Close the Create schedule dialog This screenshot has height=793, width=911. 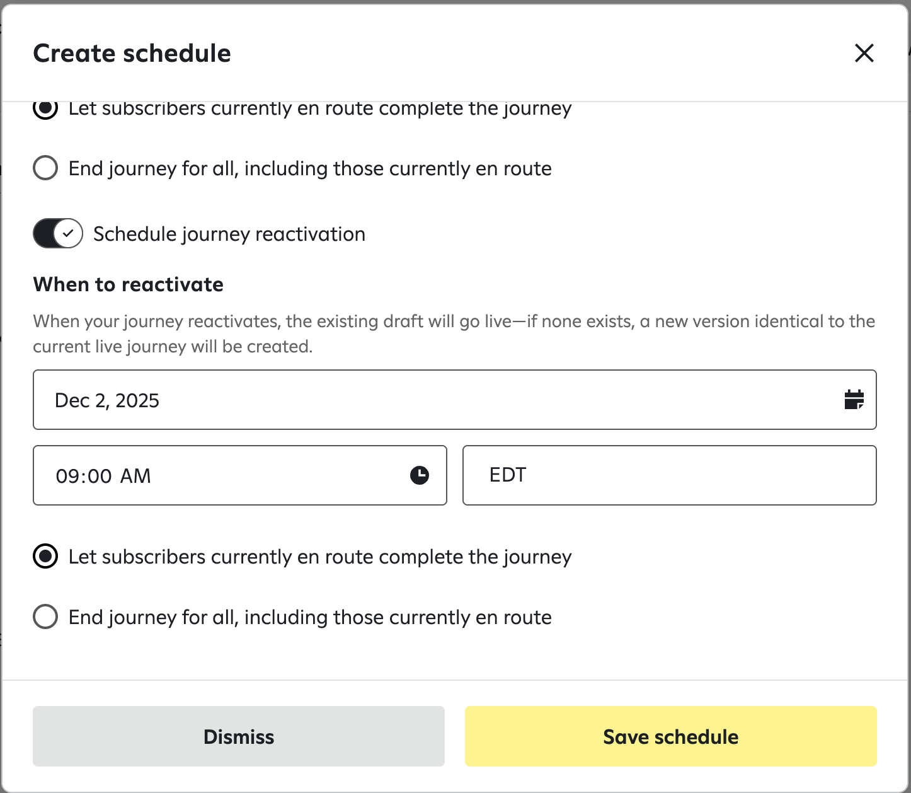864,53
